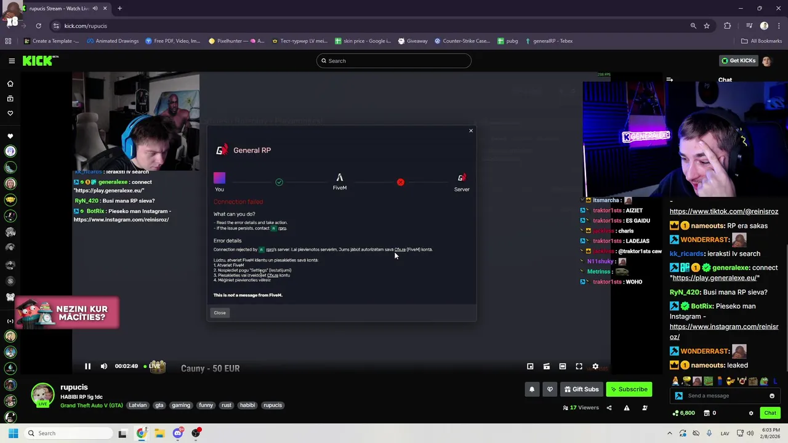Click Close button in FiveM dialog
The width and height of the screenshot is (788, 443).
[x=220, y=313]
